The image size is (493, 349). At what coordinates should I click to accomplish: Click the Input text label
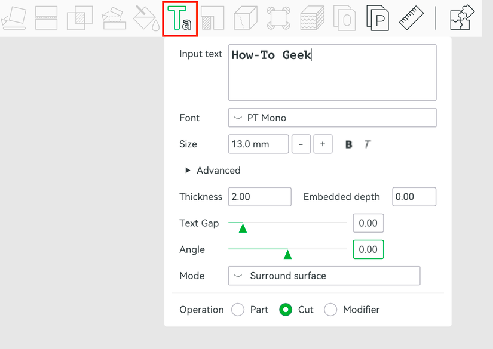(201, 54)
